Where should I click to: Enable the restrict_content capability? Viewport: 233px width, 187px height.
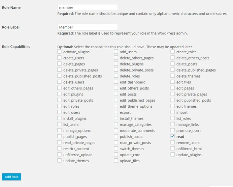60,149
